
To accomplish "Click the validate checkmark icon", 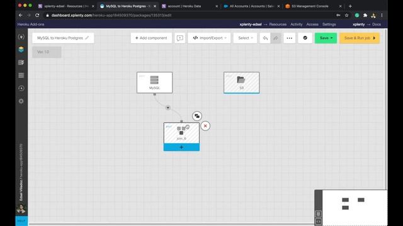I will tap(305, 38).
